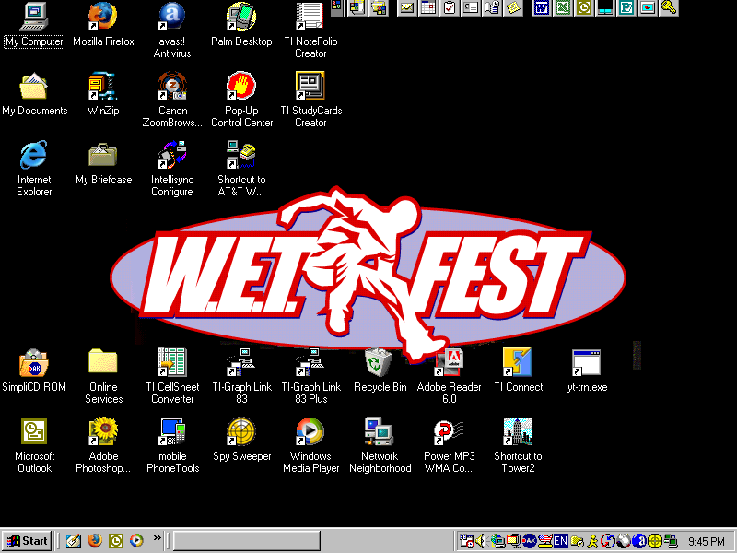
Task: Launch PowerPoint from the Office bar
Action: pos(648,7)
